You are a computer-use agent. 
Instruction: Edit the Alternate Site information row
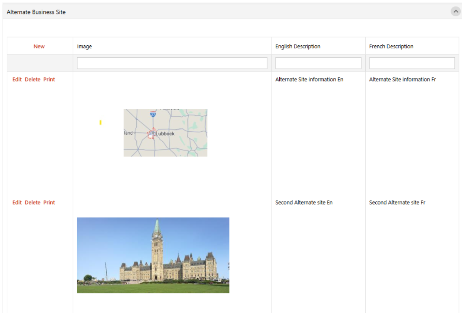[x=17, y=80]
